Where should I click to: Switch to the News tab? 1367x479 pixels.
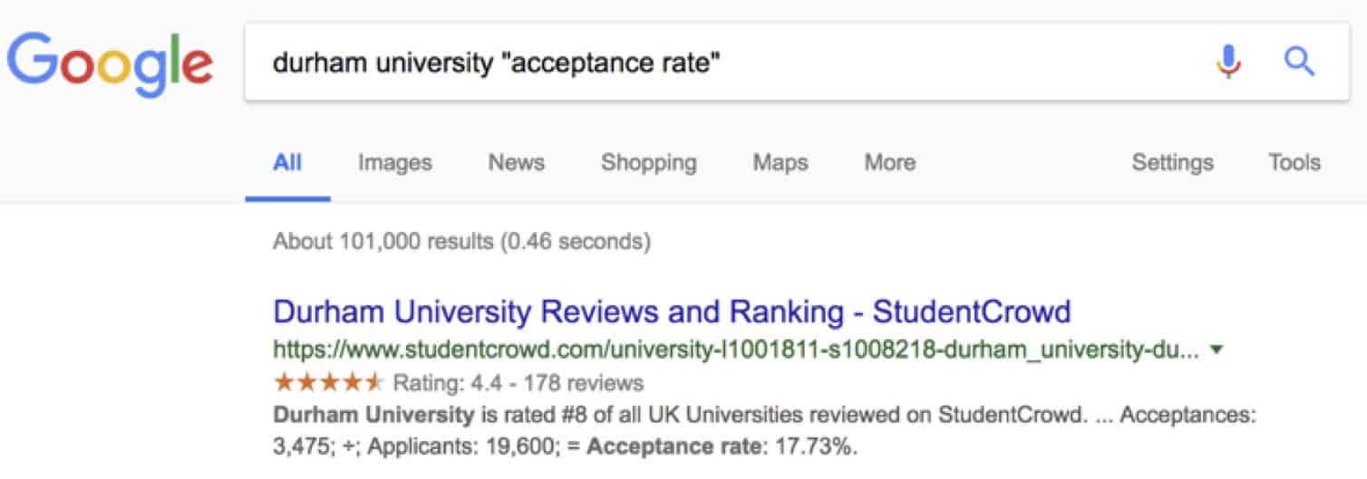(x=517, y=163)
